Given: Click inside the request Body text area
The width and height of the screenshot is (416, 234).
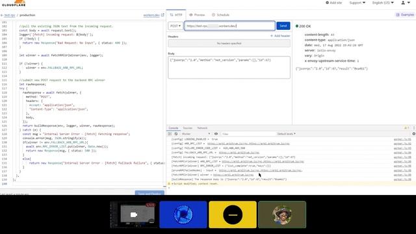Looking at the screenshot, I should point(229,68).
